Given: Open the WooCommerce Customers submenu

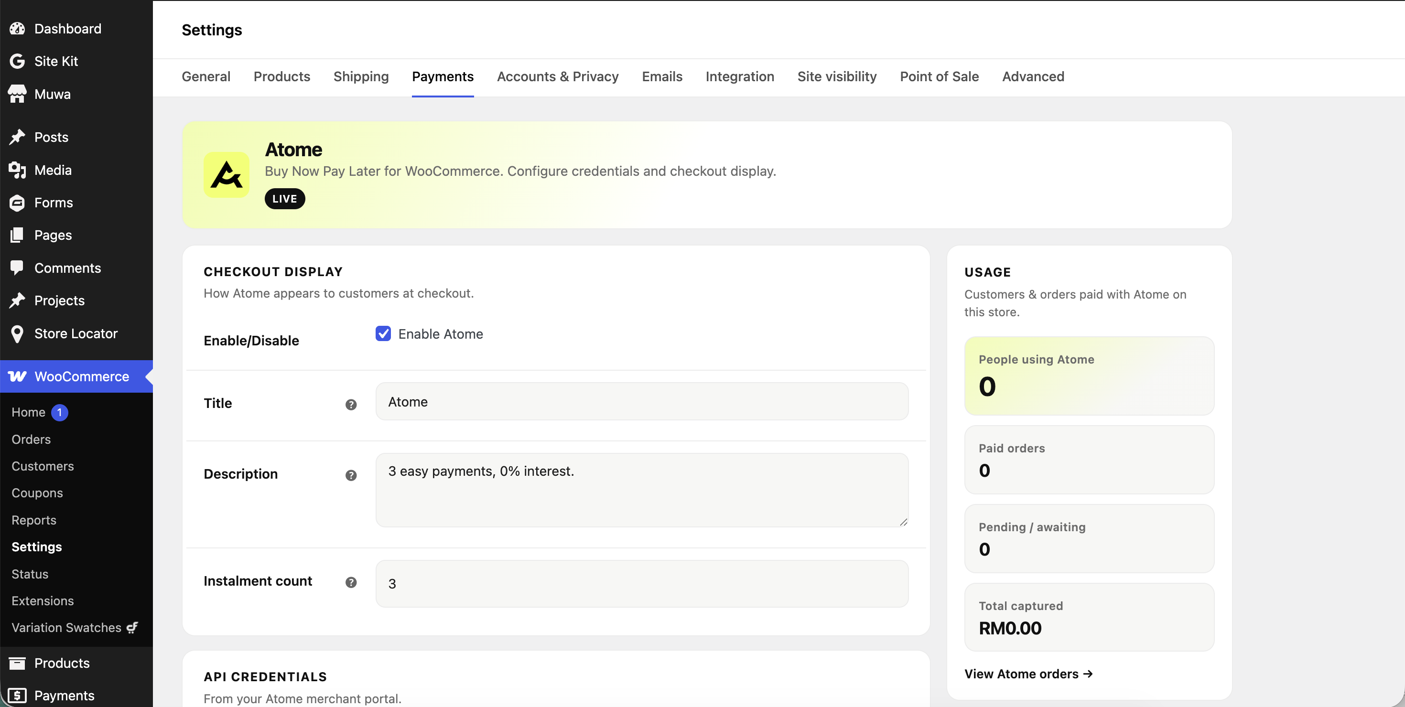Looking at the screenshot, I should [x=43, y=466].
